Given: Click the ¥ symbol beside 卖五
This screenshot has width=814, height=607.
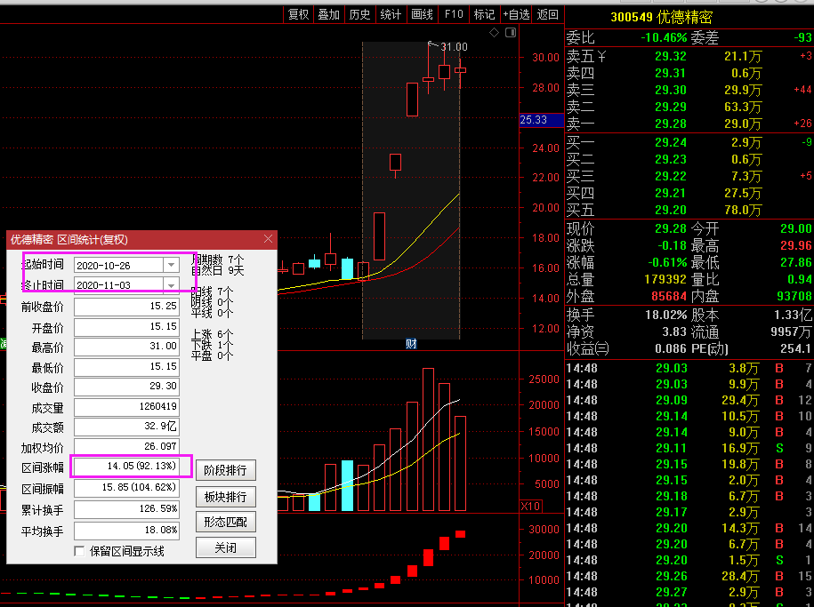Looking at the screenshot, I should 601,55.
